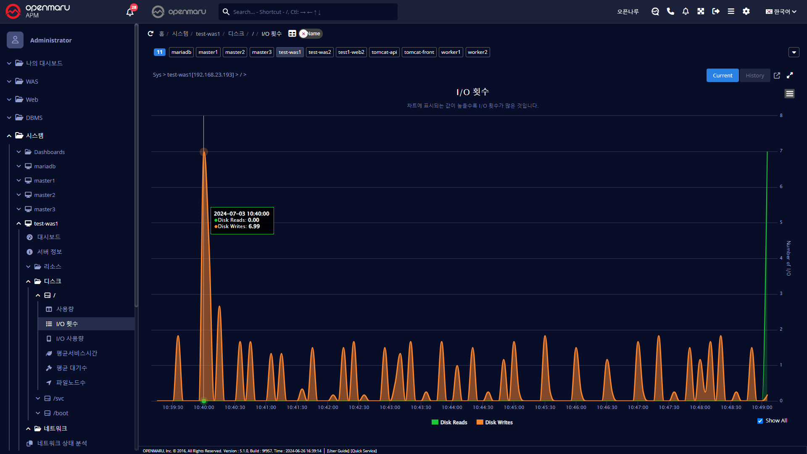The image size is (807, 454).
Task: Open the 한국어 language dropdown
Action: (x=781, y=12)
